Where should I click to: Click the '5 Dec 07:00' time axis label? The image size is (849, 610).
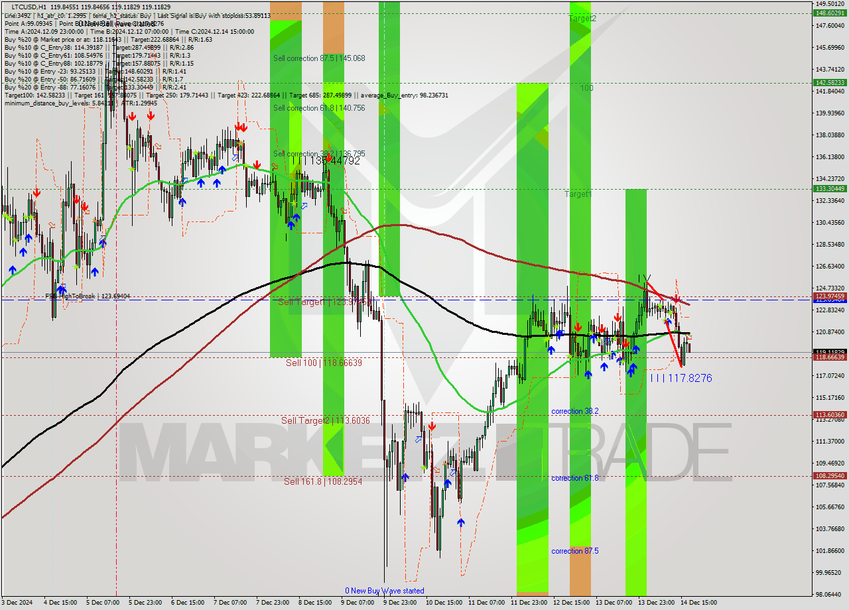click(x=103, y=603)
